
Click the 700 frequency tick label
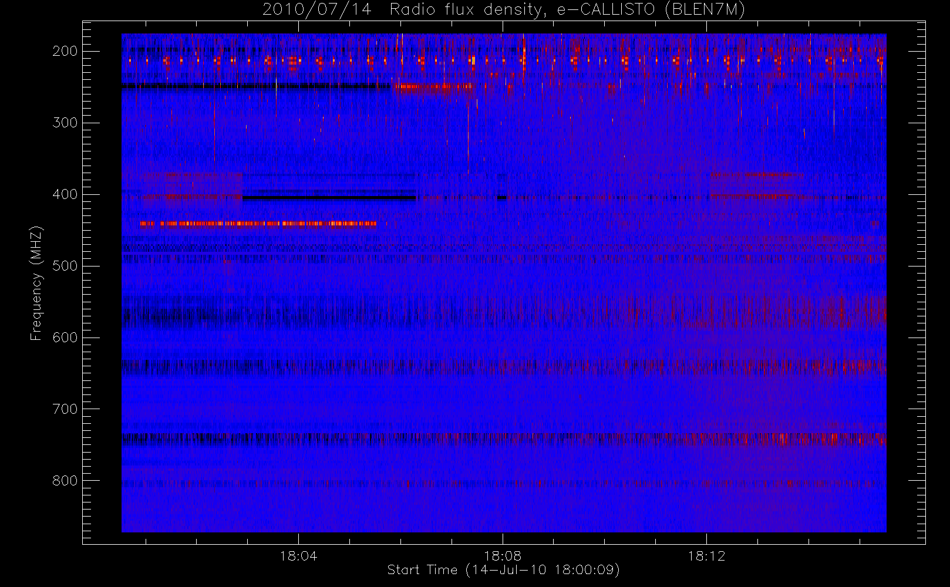click(x=65, y=409)
